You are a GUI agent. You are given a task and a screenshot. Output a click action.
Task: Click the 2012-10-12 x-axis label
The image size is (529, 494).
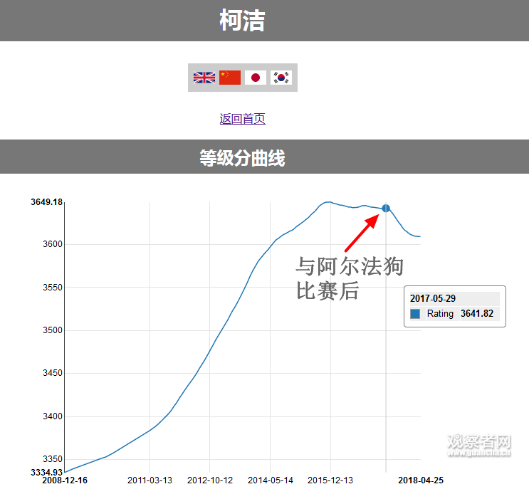click(210, 480)
